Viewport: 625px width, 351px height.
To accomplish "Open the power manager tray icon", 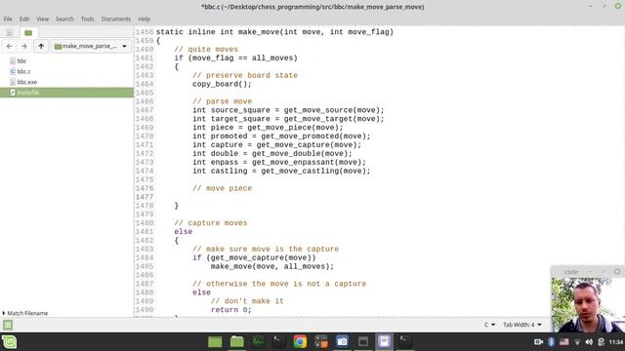I will pos(602,342).
